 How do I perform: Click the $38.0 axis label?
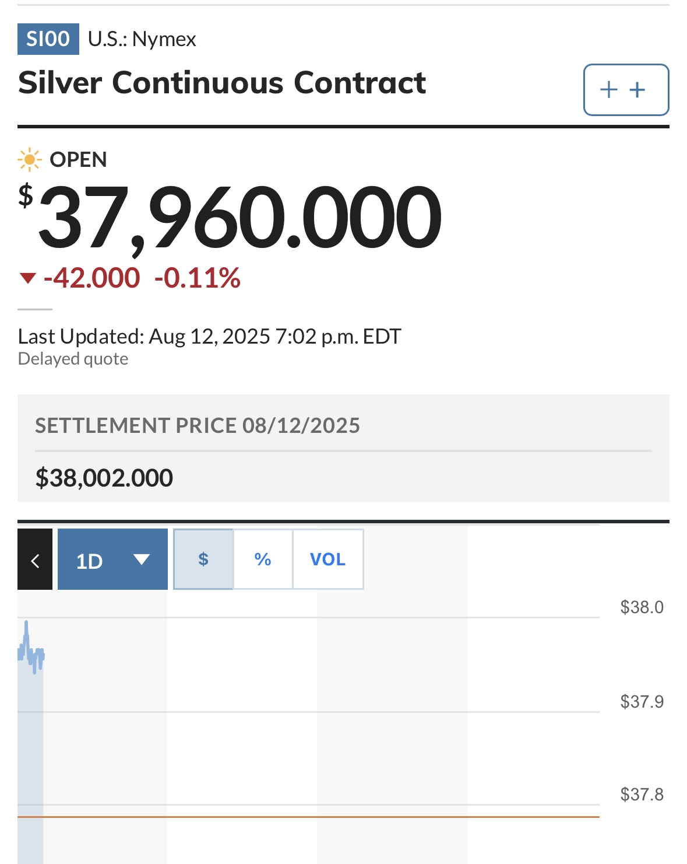tap(642, 607)
